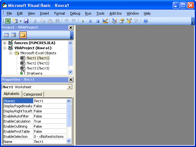Select Лист1 (Лист1) sheet object
The width and height of the screenshot is (196, 147).
click(x=38, y=58)
